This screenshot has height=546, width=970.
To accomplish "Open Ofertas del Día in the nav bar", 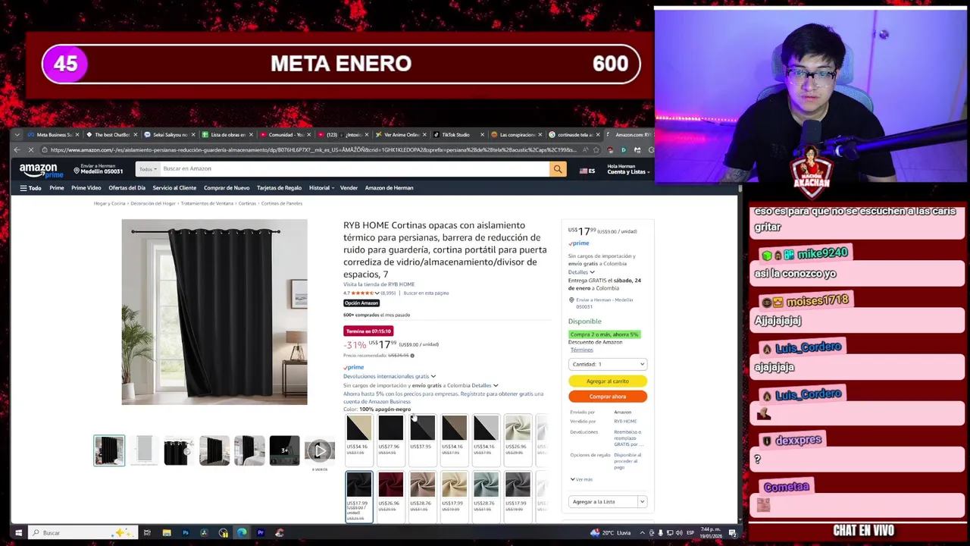I will click(x=127, y=188).
